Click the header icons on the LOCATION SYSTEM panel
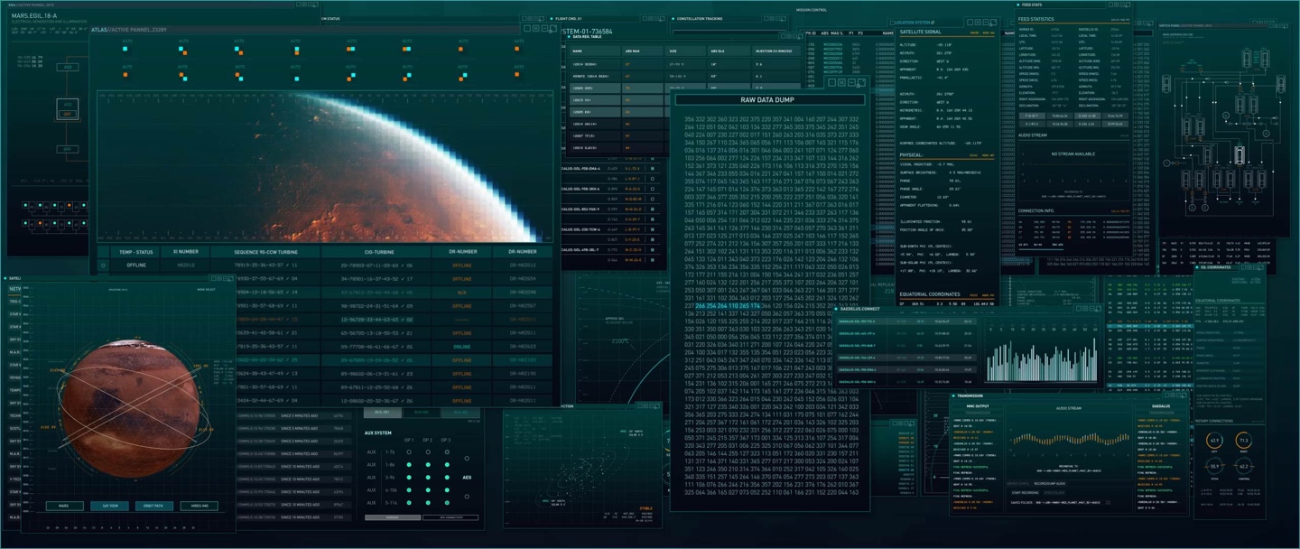The image size is (1300, 549). click(x=981, y=23)
